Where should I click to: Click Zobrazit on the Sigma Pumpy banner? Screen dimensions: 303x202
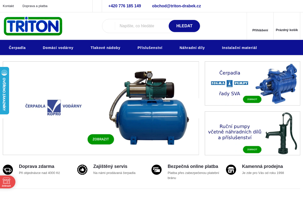(252, 99)
